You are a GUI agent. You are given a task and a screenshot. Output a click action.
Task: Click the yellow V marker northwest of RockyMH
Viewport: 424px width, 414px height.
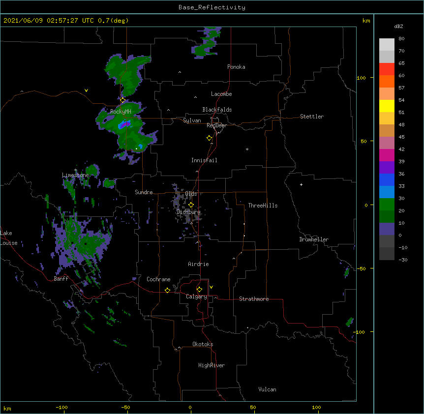86,90
